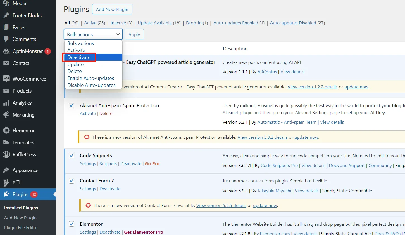Click Delete link under Akismet
This screenshot has height=235, width=405.
click(x=106, y=114)
